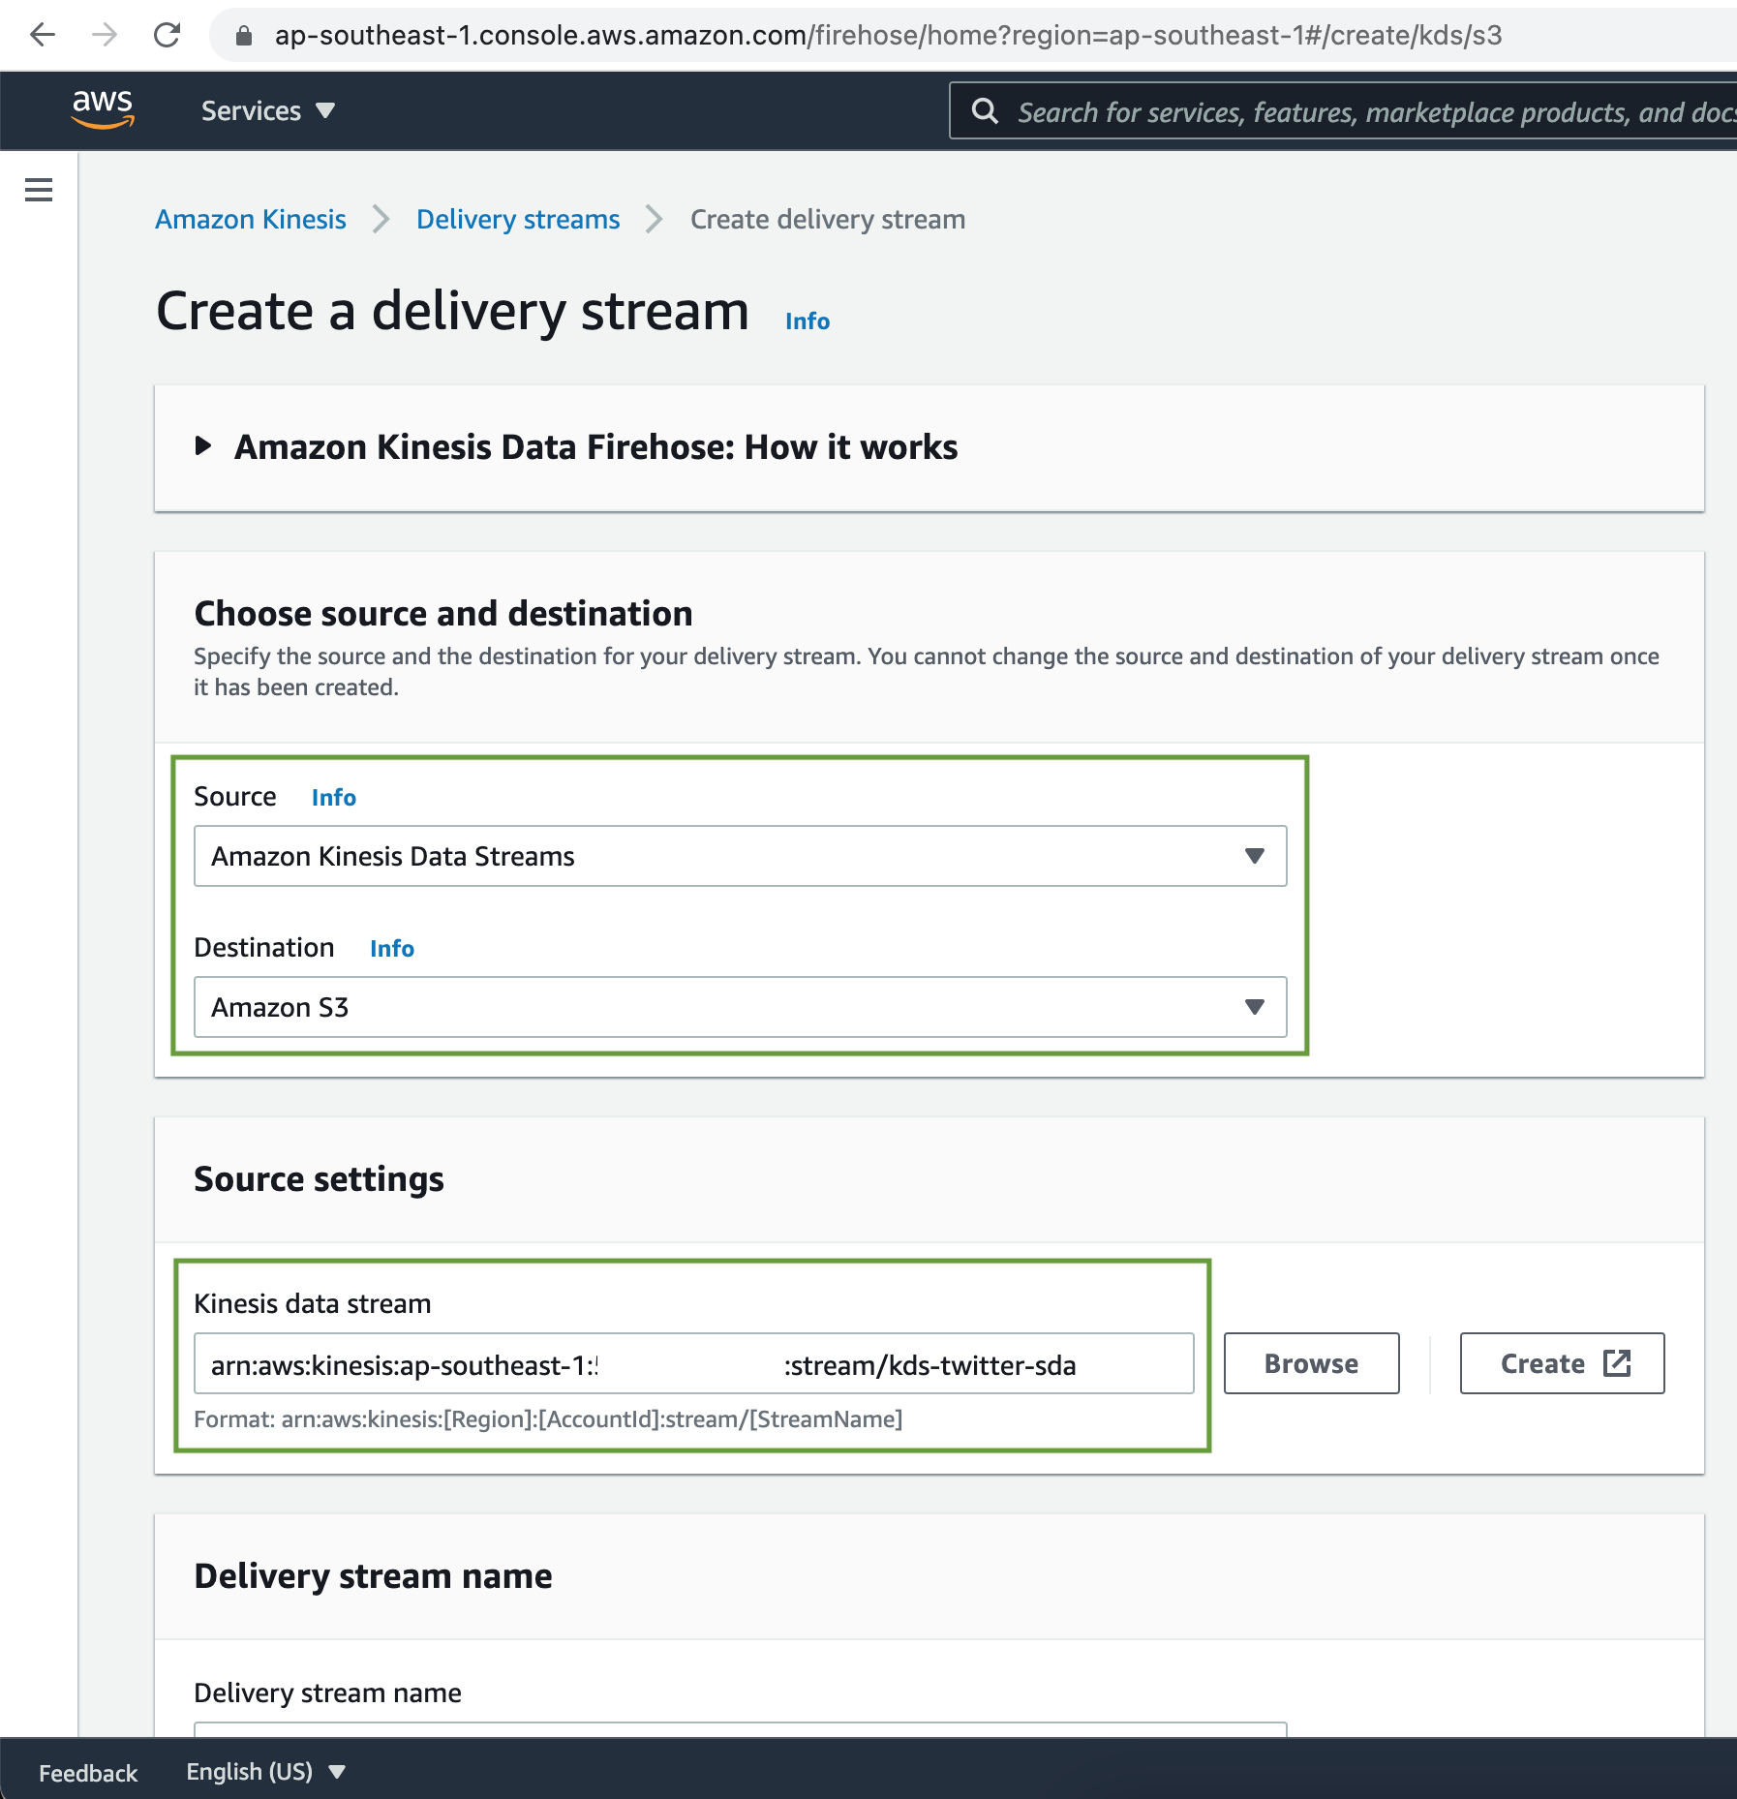
Task: Open Info link next to Source
Action: pyautogui.click(x=334, y=798)
